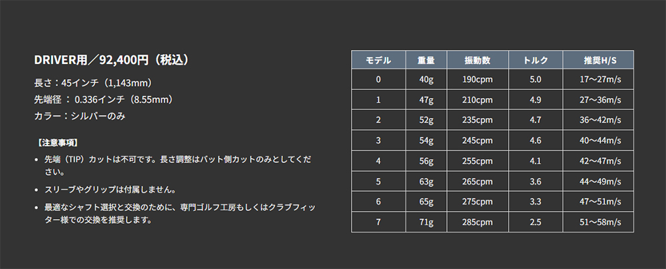The height and width of the screenshot is (269, 666).
Task: Click the 【注意事項】 notes heading
Action: coord(57,142)
